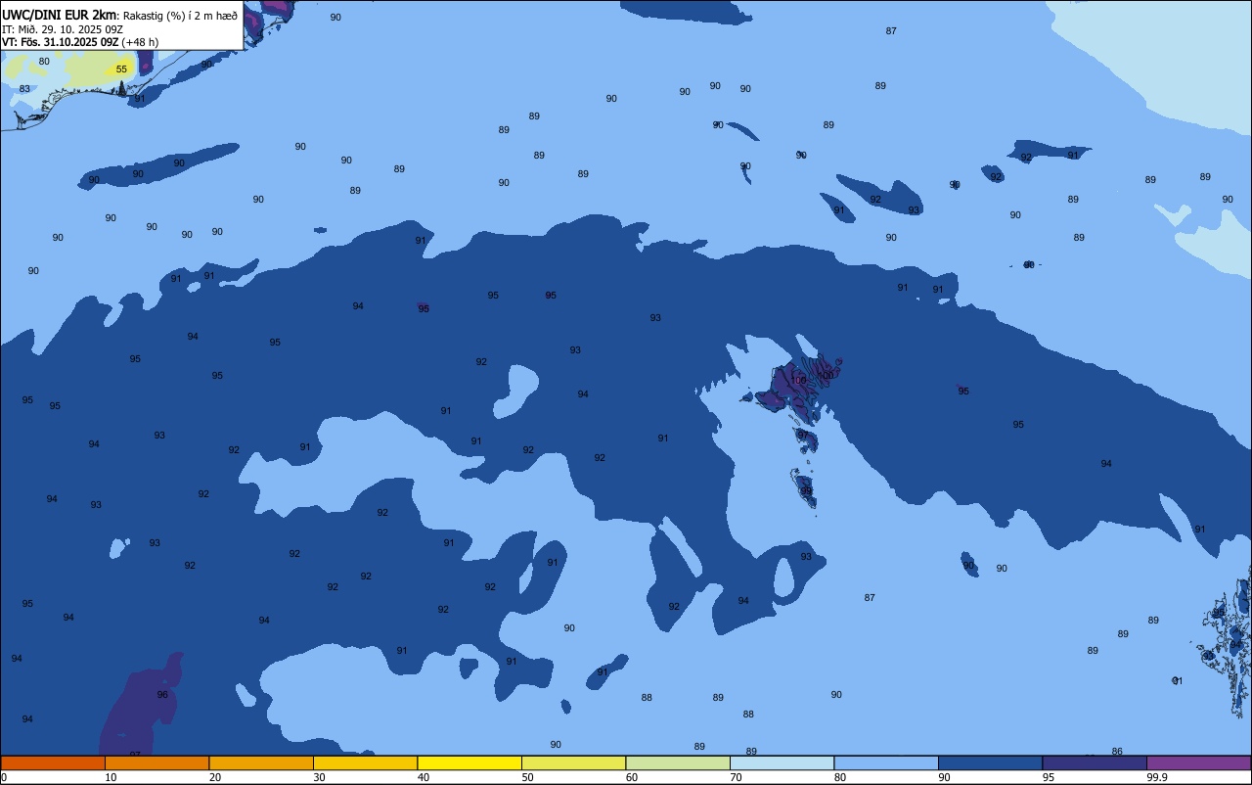This screenshot has height=785, width=1252.
Task: Select the amber 20–30 legend color block
Action: click(261, 762)
